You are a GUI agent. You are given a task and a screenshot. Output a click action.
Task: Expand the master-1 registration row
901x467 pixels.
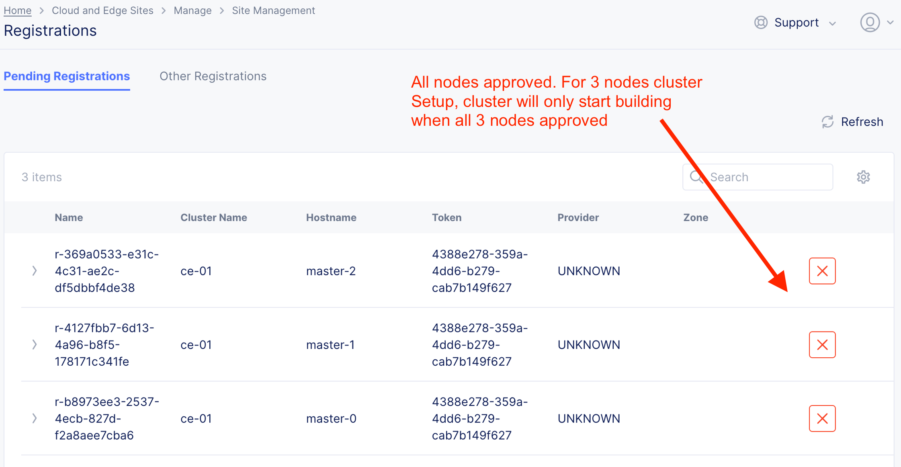(x=35, y=344)
